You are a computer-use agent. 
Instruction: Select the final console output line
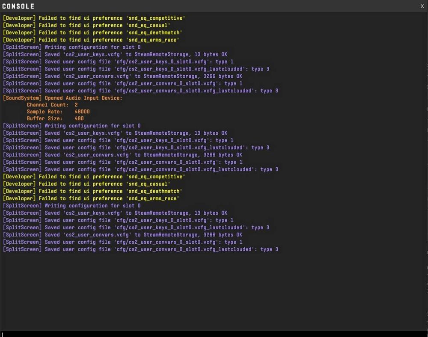[140, 249]
